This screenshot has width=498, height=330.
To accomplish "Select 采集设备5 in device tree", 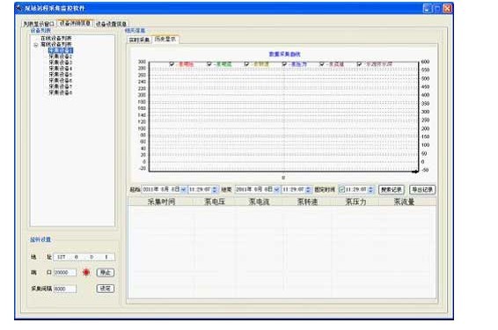I will [61, 75].
